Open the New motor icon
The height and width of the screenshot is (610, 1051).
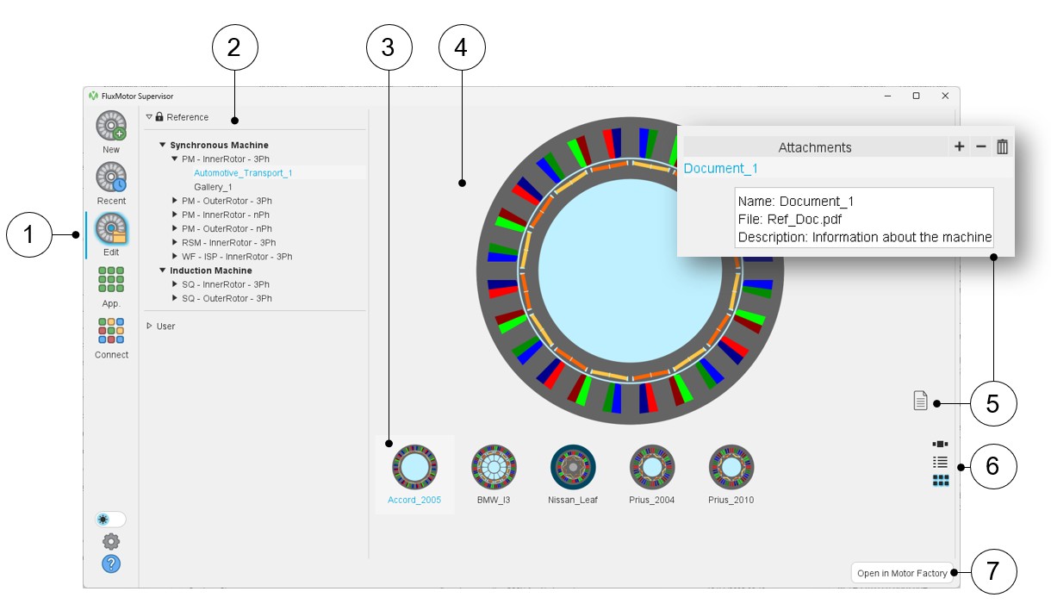coord(111,127)
